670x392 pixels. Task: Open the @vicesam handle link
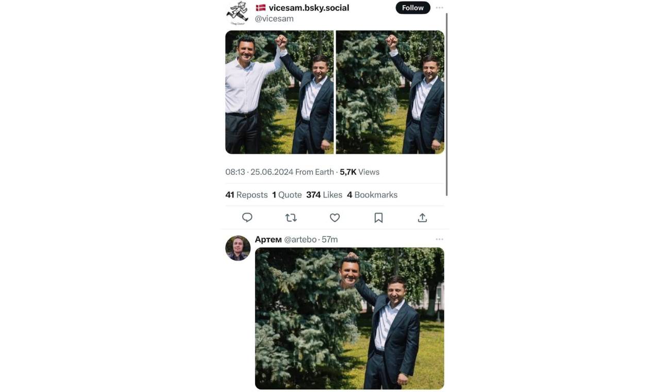[274, 19]
